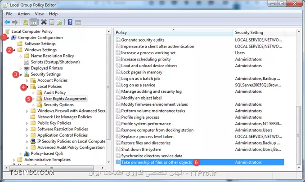Image resolution: width=305 pixels, height=182 pixels.
Task: Click the Network List Manager Policies folder icon
Action: [x=33, y=117]
